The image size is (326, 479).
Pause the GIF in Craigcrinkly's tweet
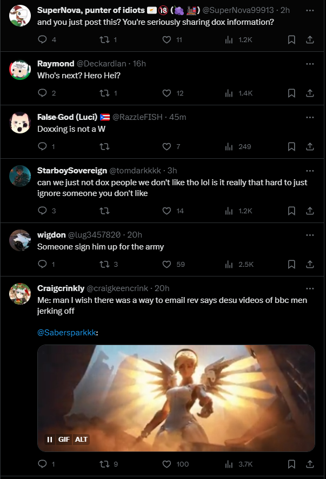(x=49, y=439)
